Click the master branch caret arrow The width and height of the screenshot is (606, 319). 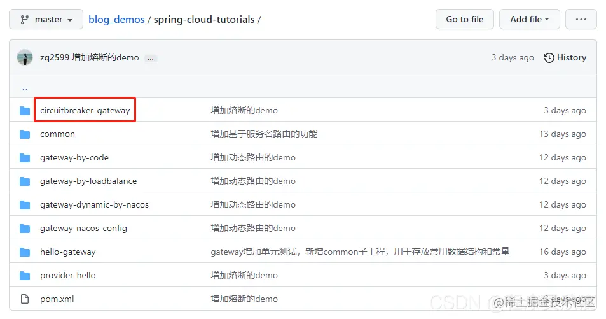coord(70,20)
